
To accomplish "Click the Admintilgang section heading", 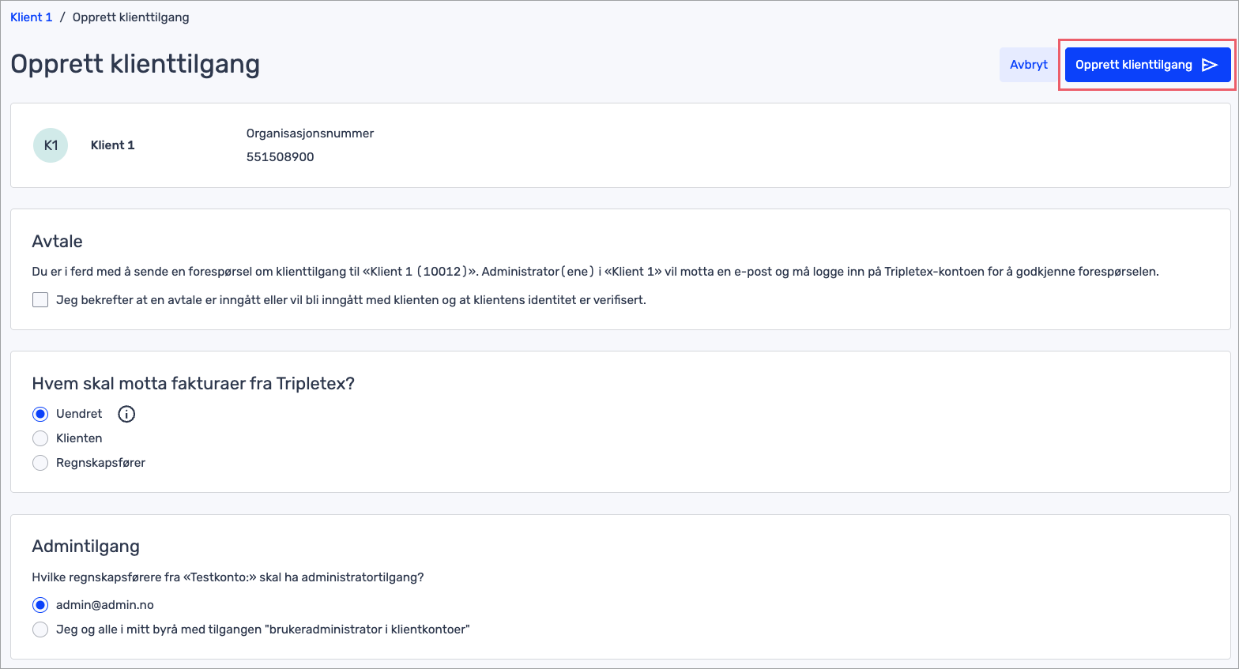I will click(85, 547).
